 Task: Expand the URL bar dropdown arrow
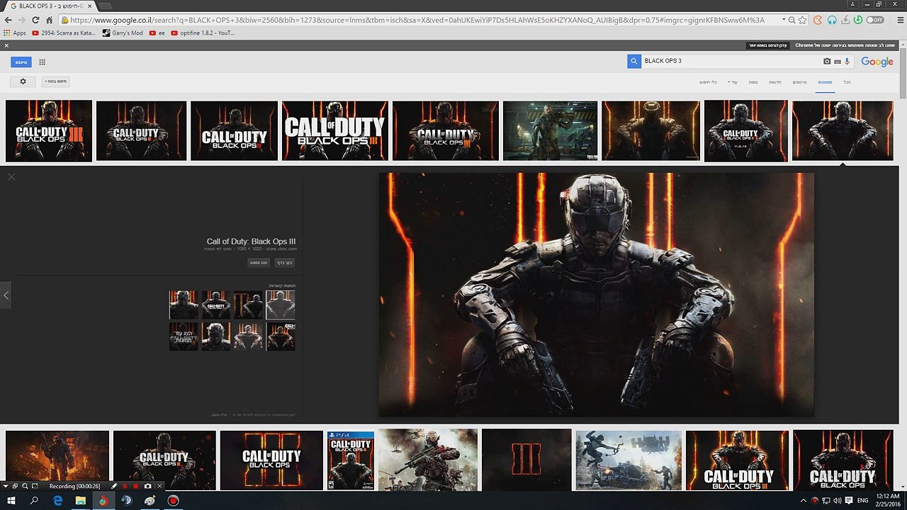point(783,21)
